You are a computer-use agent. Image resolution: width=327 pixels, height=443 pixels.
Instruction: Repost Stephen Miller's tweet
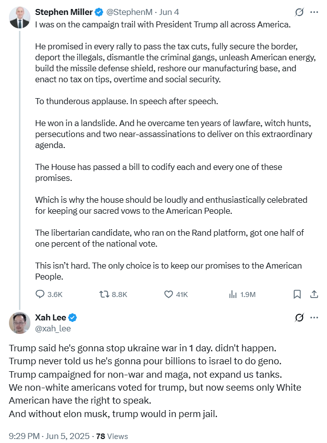pyautogui.click(x=105, y=294)
